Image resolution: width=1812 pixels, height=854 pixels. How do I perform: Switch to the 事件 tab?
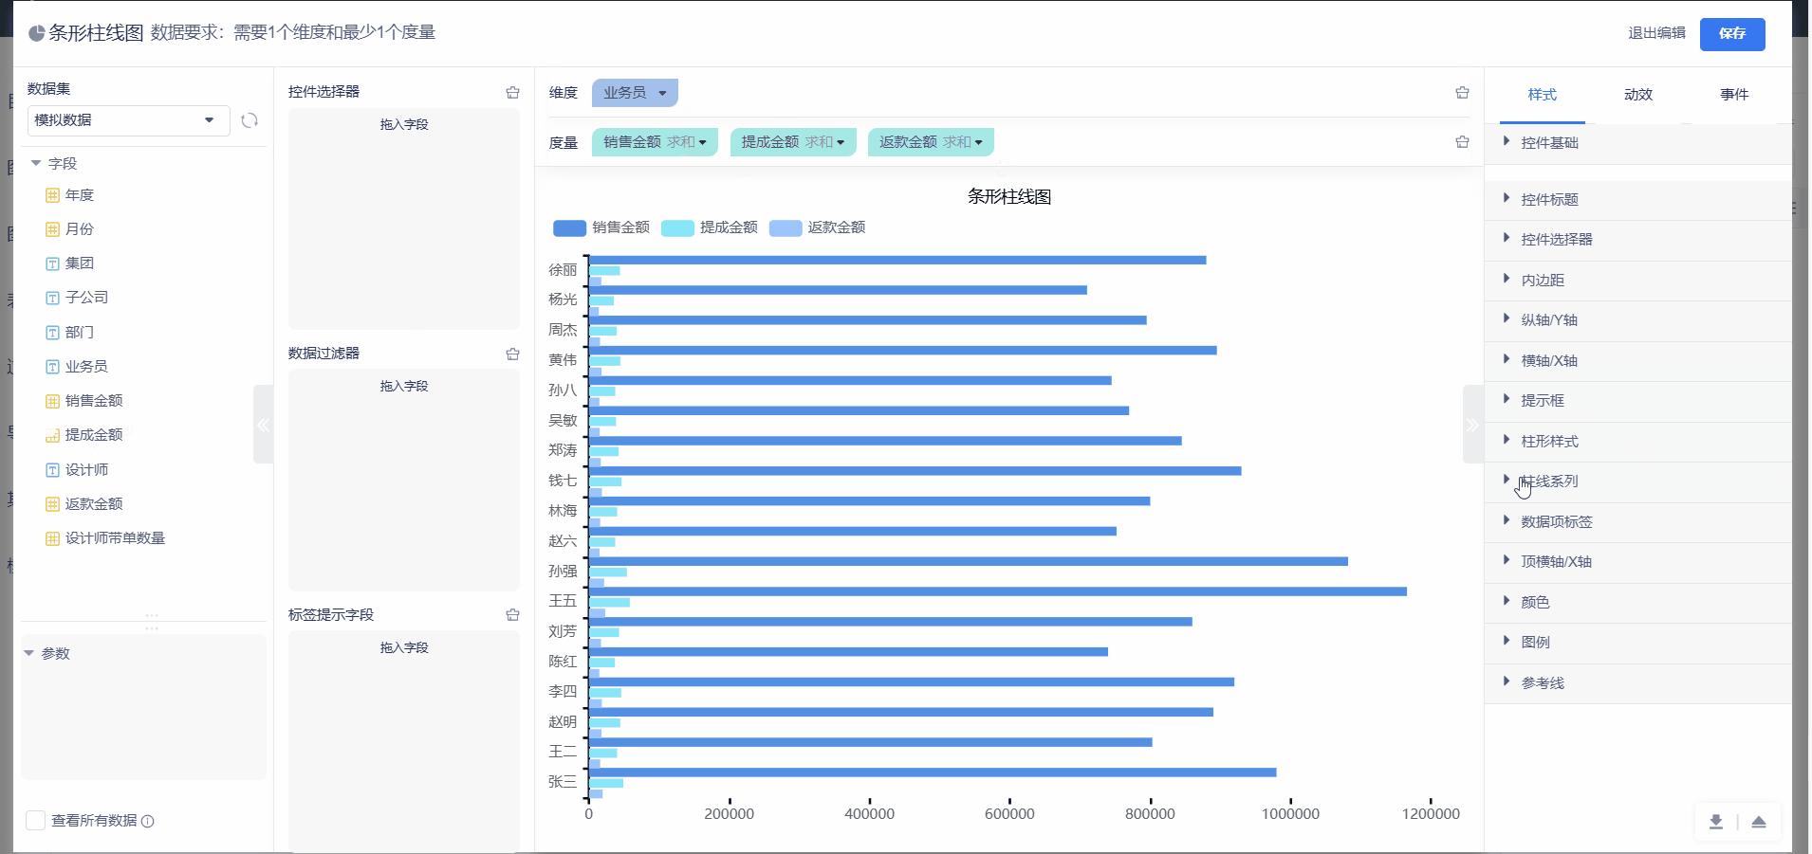[1734, 95]
